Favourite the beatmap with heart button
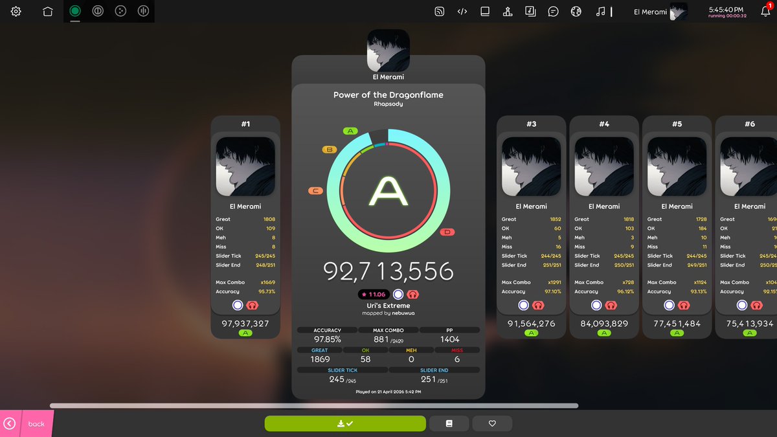Viewport: 777px width, 437px height. click(x=492, y=423)
